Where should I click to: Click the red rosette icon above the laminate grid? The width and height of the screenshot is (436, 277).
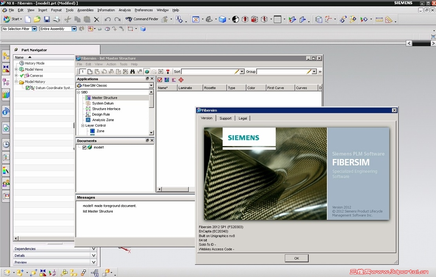pyautogui.click(x=181, y=80)
